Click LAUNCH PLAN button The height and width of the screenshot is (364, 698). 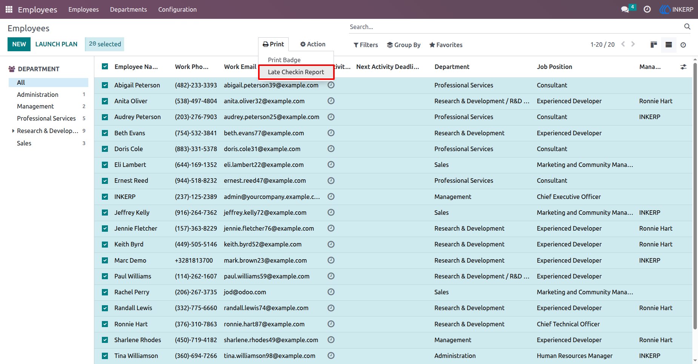pos(56,44)
